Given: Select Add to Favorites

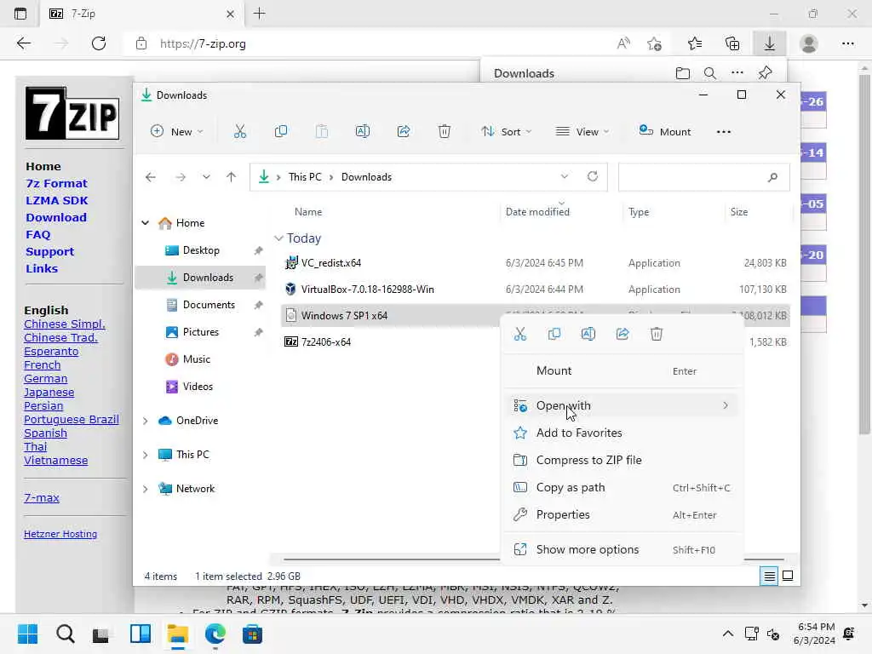Looking at the screenshot, I should 622,433.
